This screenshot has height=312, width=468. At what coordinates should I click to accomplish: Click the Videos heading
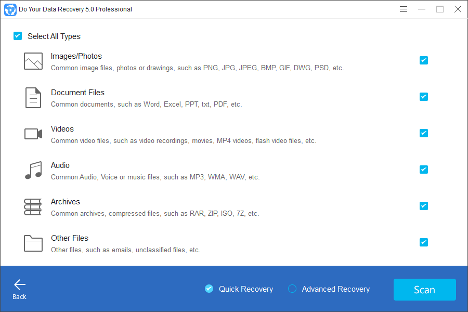[62, 129]
